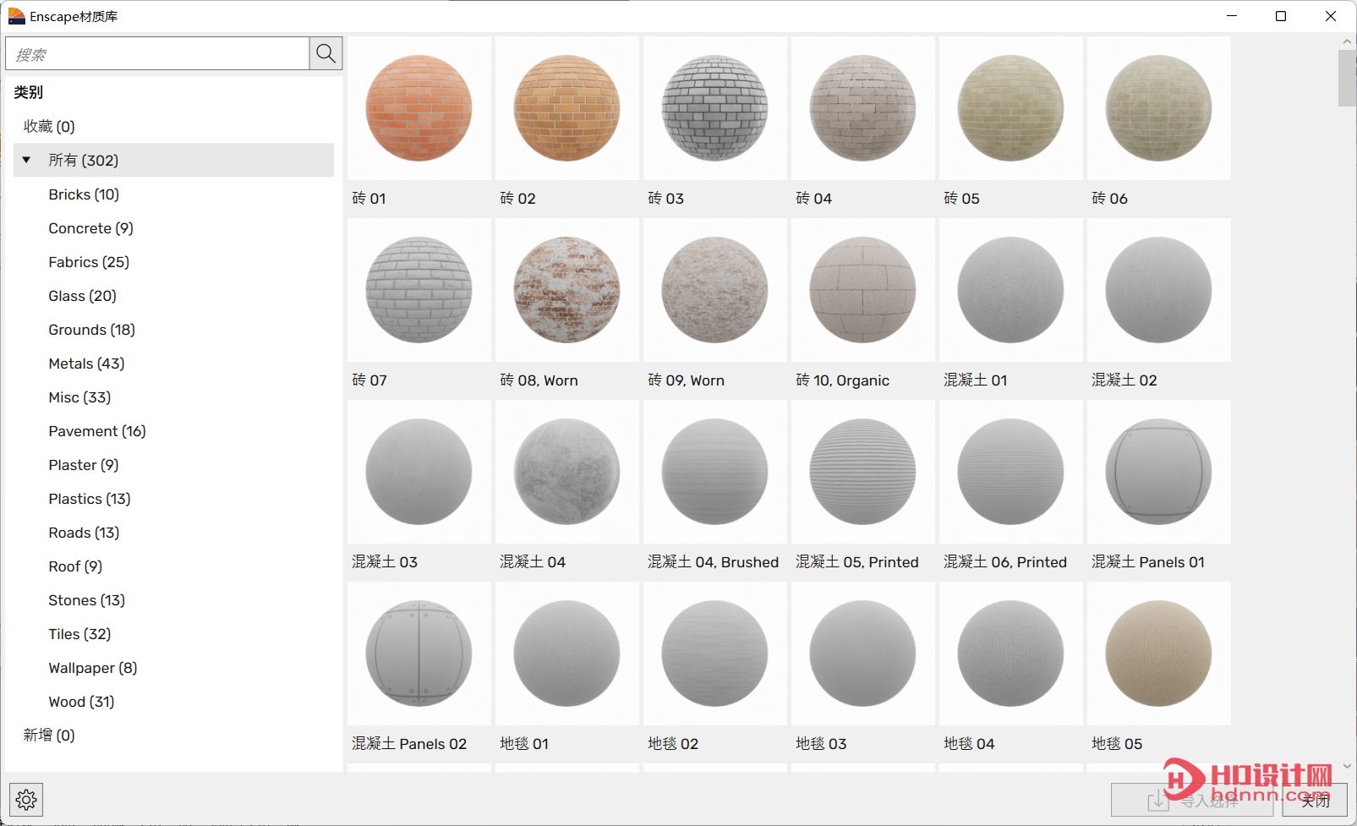This screenshot has height=826, width=1357.
Task: Choose the 混凝土 Panels 01 material
Action: [x=1158, y=472]
